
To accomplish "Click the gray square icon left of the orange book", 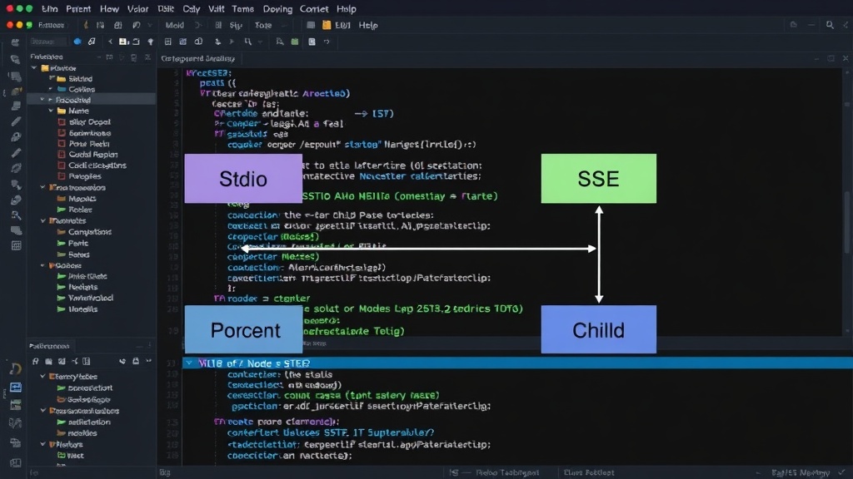I will point(311,25).
